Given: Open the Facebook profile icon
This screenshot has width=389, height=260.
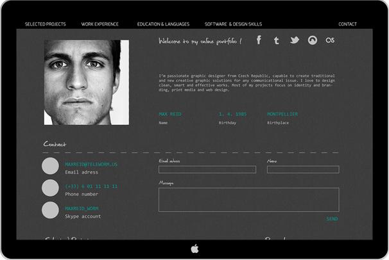Looking at the screenshot, I should pos(259,40).
